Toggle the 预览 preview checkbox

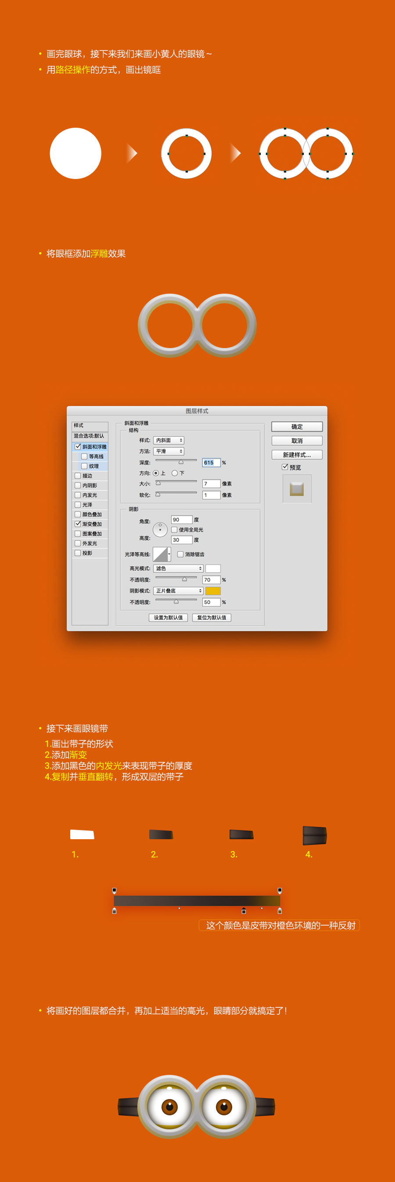pyautogui.click(x=285, y=467)
